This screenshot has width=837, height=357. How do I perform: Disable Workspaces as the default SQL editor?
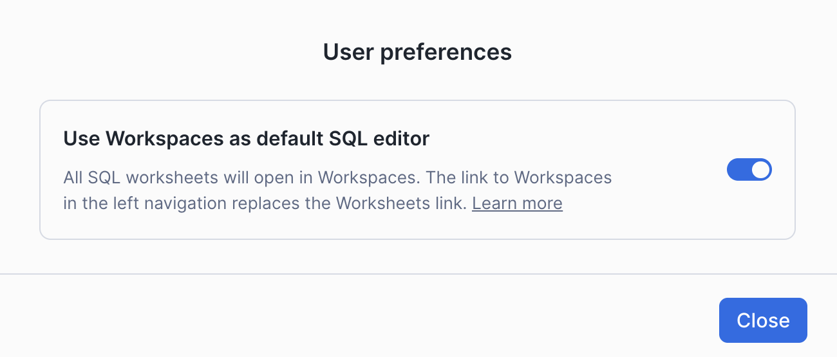click(749, 170)
